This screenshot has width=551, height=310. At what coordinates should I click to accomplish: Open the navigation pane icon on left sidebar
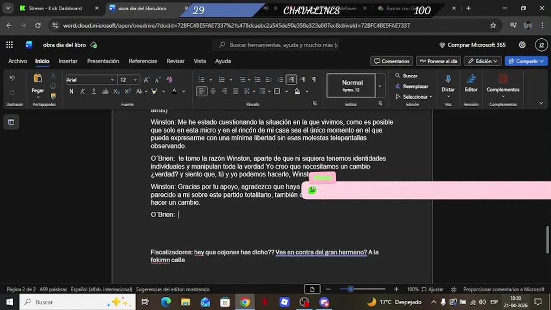tap(11, 122)
